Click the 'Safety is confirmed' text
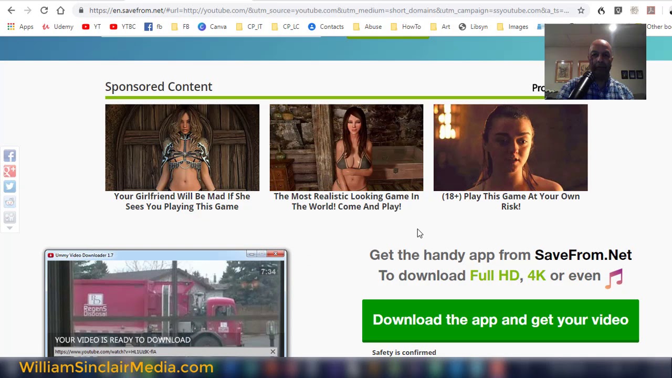 click(404, 352)
